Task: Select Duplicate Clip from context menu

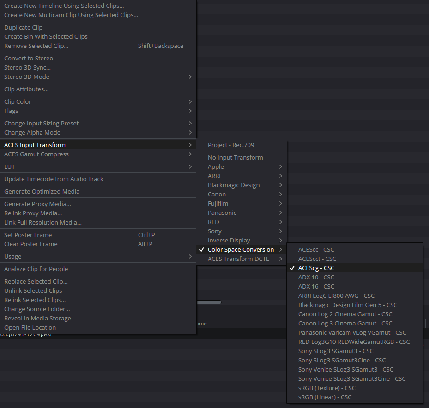Action: [x=24, y=27]
